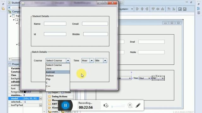Click distribute vertical space toolbar icon
202x113 pixels.
[169, 9]
